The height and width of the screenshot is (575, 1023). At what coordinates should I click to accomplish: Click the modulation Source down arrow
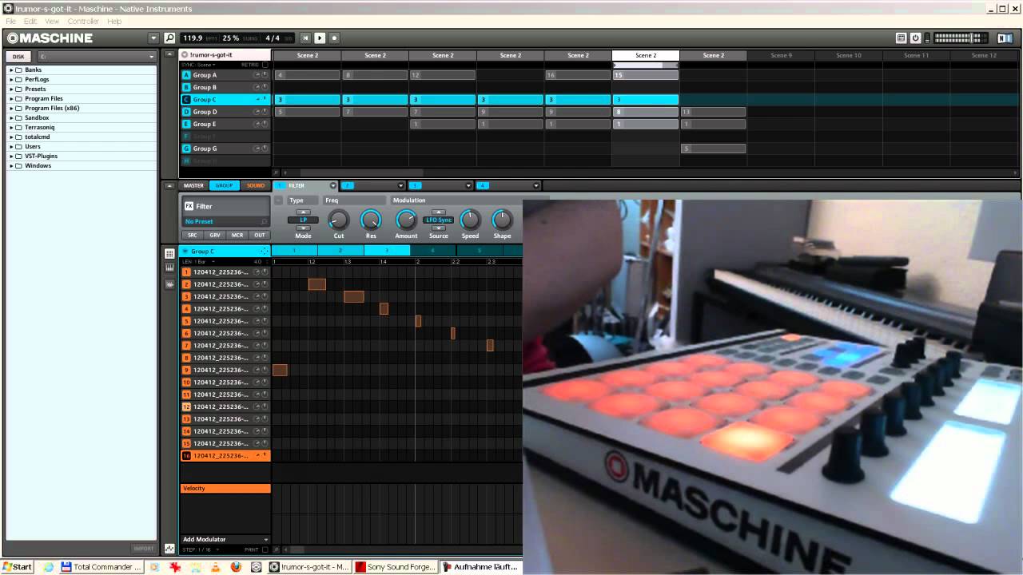click(x=438, y=227)
